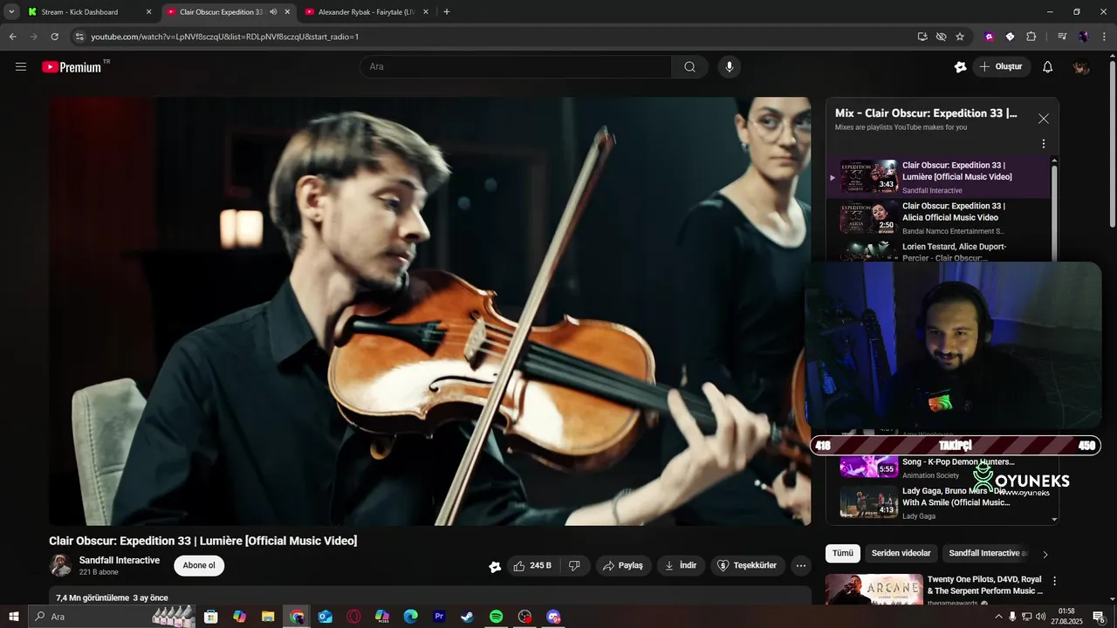Download the video with İndir
This screenshot has height=628, width=1117.
click(x=681, y=566)
